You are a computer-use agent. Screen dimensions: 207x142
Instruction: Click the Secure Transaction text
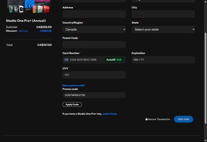(x=159, y=119)
